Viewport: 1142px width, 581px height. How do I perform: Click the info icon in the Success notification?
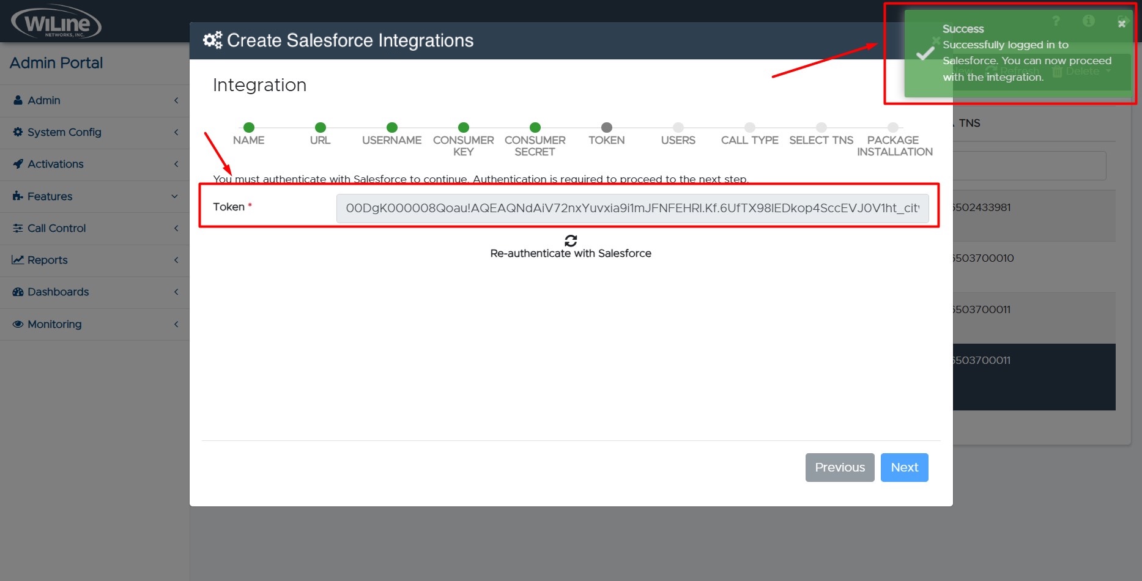1089,21
